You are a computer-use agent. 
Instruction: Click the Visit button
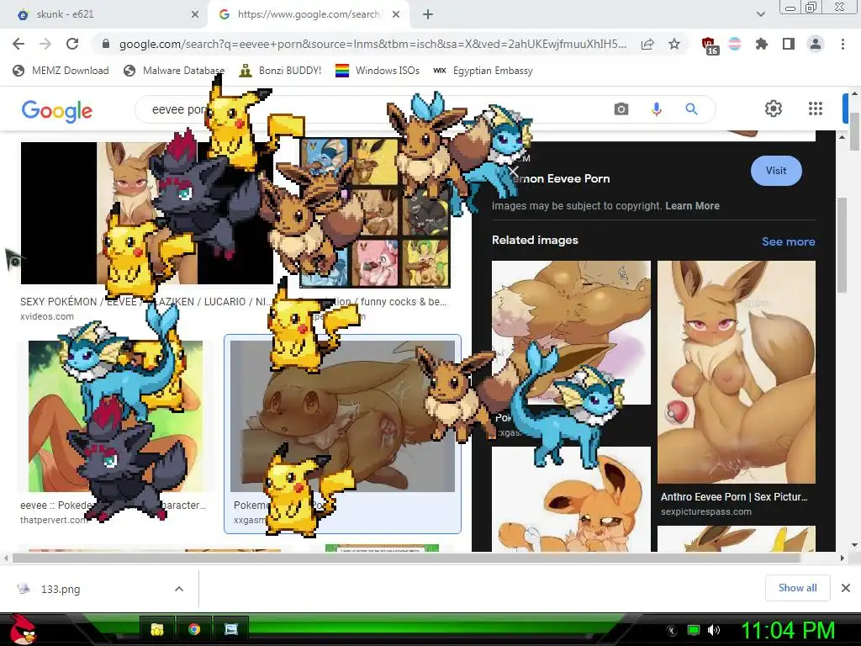[776, 171]
